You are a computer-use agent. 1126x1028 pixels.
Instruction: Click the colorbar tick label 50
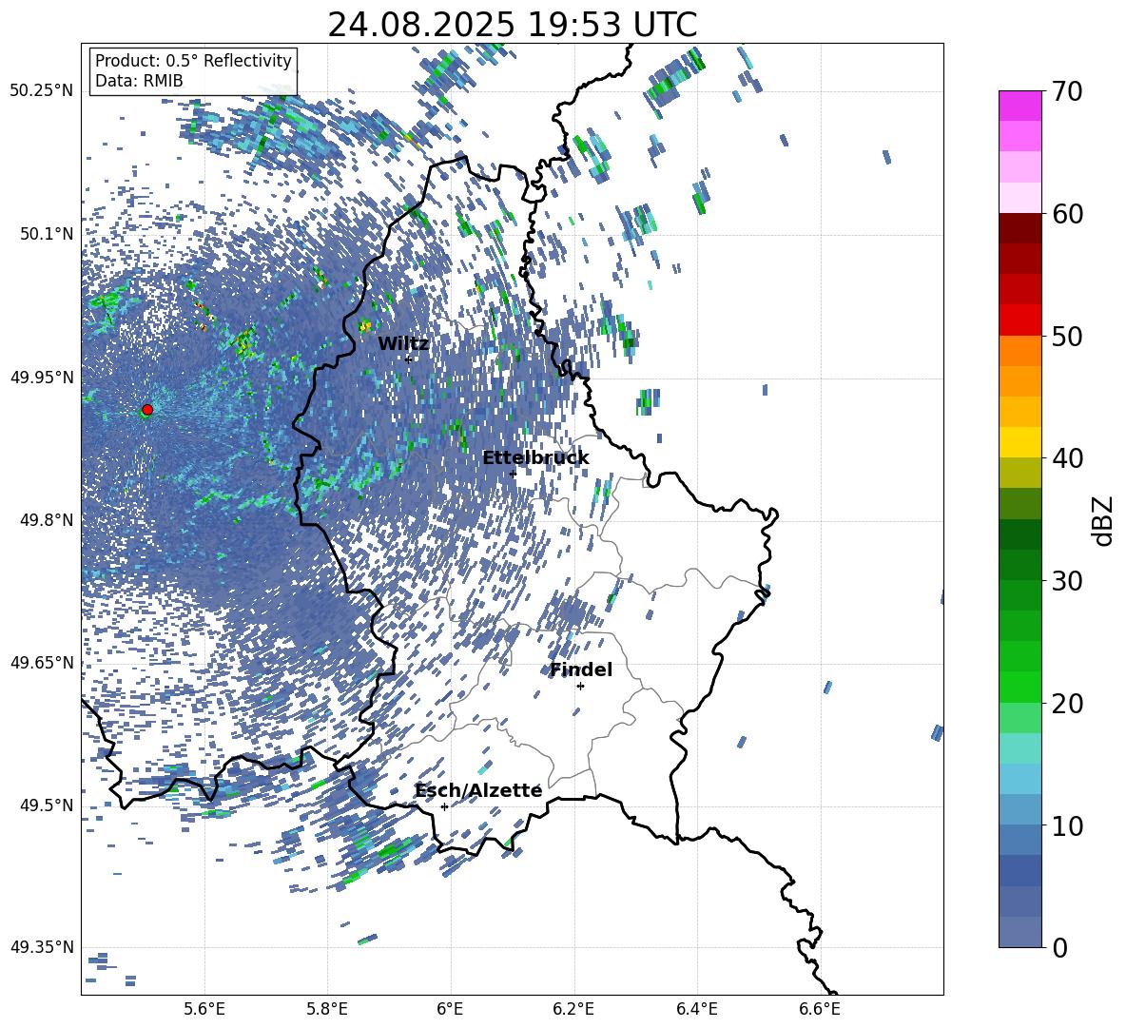point(1068,337)
